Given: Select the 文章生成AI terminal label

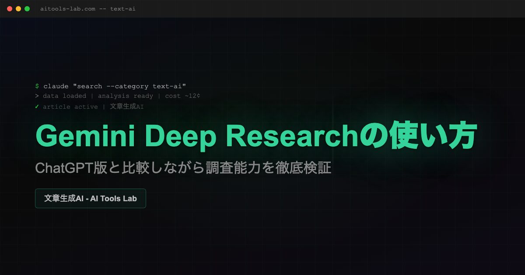Looking at the screenshot, I should coord(126,107).
